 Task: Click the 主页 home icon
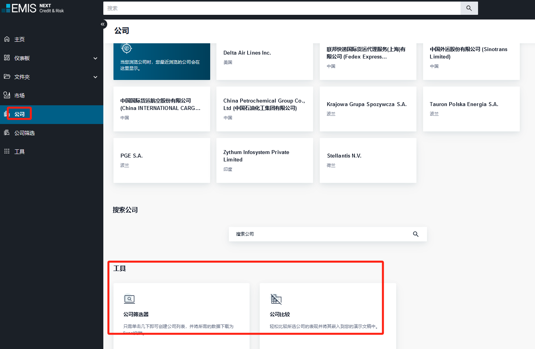point(7,39)
